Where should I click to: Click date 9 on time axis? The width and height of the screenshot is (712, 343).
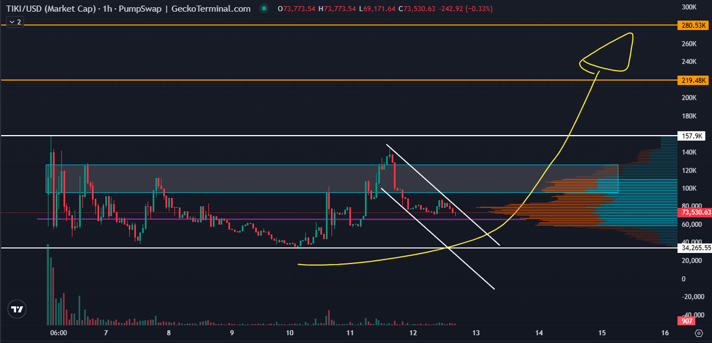231,334
